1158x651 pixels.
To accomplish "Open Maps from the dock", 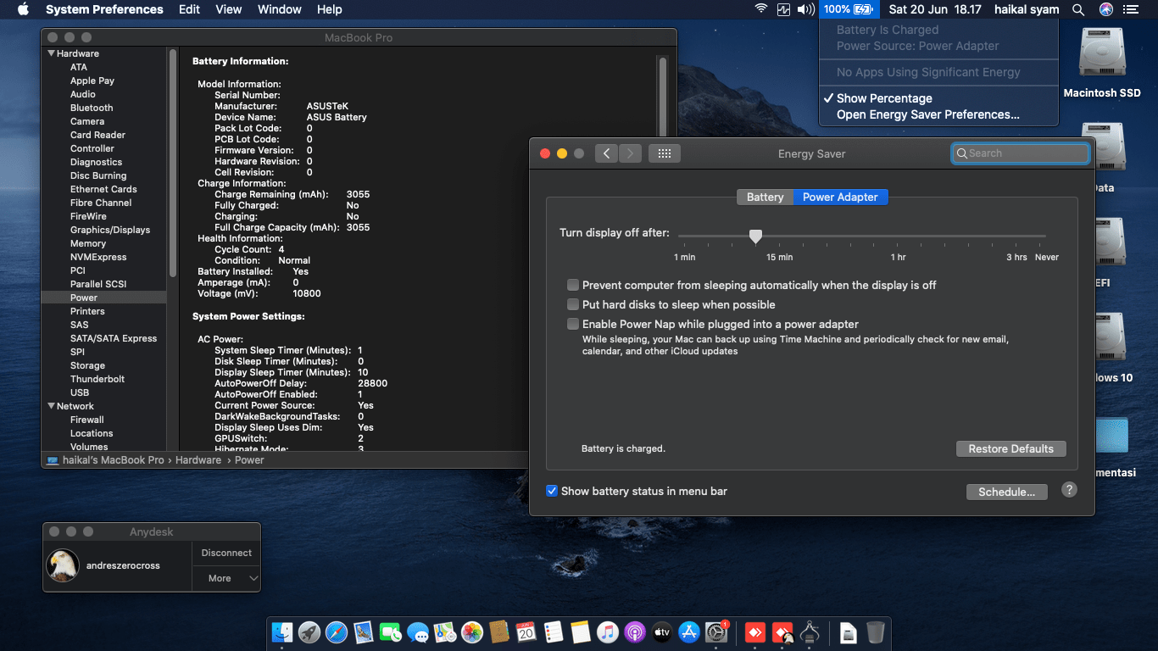I will click(x=445, y=632).
